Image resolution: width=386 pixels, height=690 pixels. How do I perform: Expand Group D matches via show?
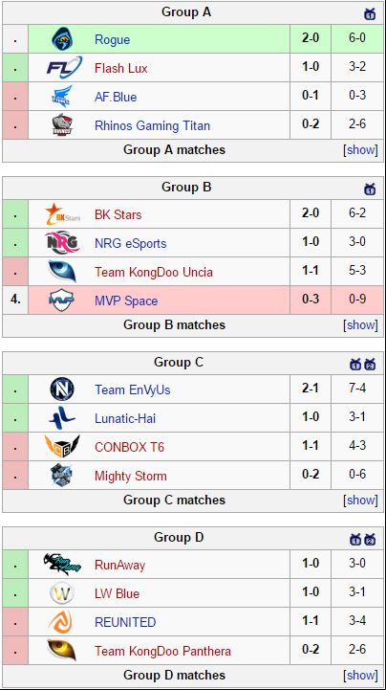[360, 675]
